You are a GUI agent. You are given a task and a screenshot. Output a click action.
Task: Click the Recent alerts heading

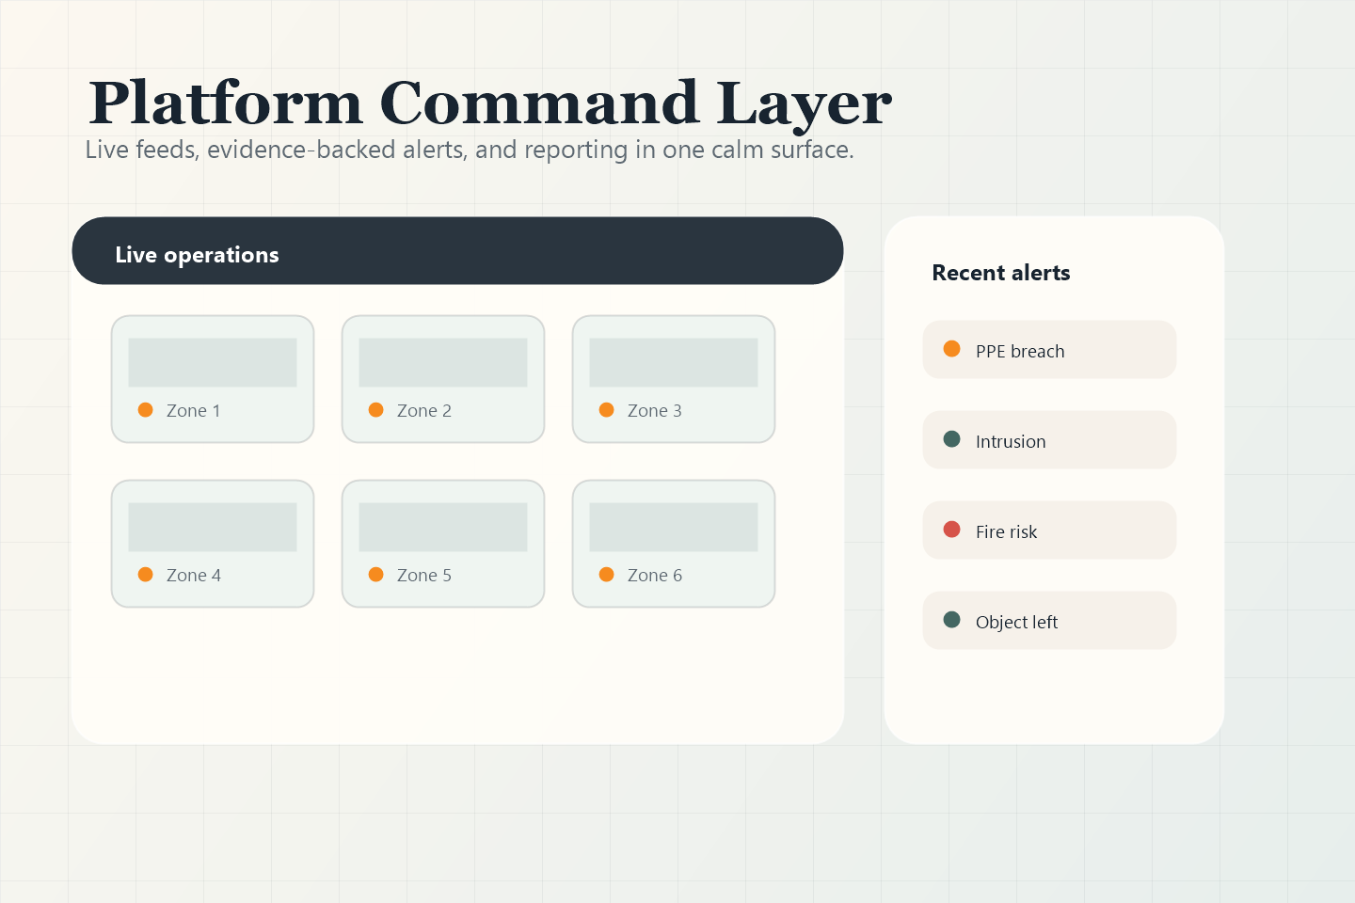coord(1001,273)
